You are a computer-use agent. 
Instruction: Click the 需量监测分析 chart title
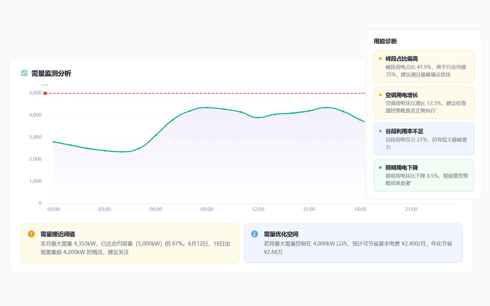click(x=51, y=73)
